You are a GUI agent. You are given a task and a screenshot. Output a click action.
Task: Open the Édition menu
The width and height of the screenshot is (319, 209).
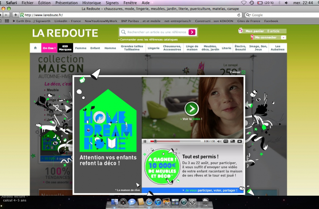44,3
